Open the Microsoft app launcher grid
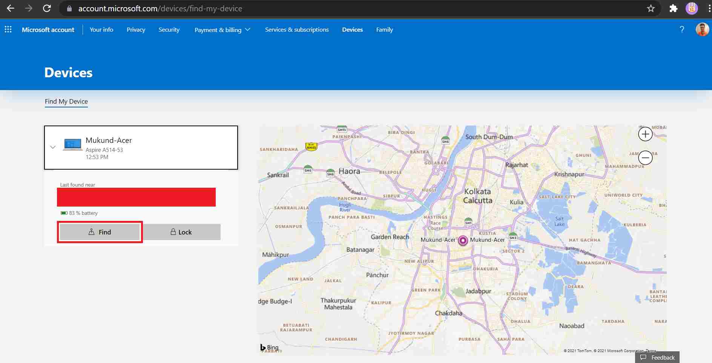Viewport: 712px width, 363px height. click(8, 29)
